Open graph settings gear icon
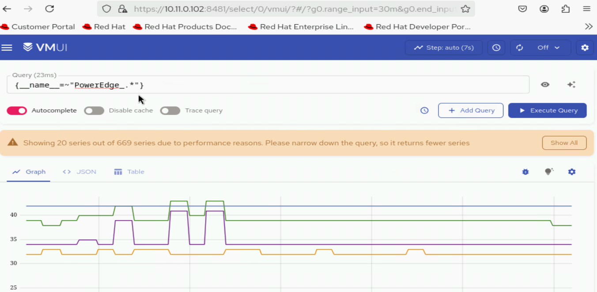This screenshot has width=597, height=292. click(572, 172)
